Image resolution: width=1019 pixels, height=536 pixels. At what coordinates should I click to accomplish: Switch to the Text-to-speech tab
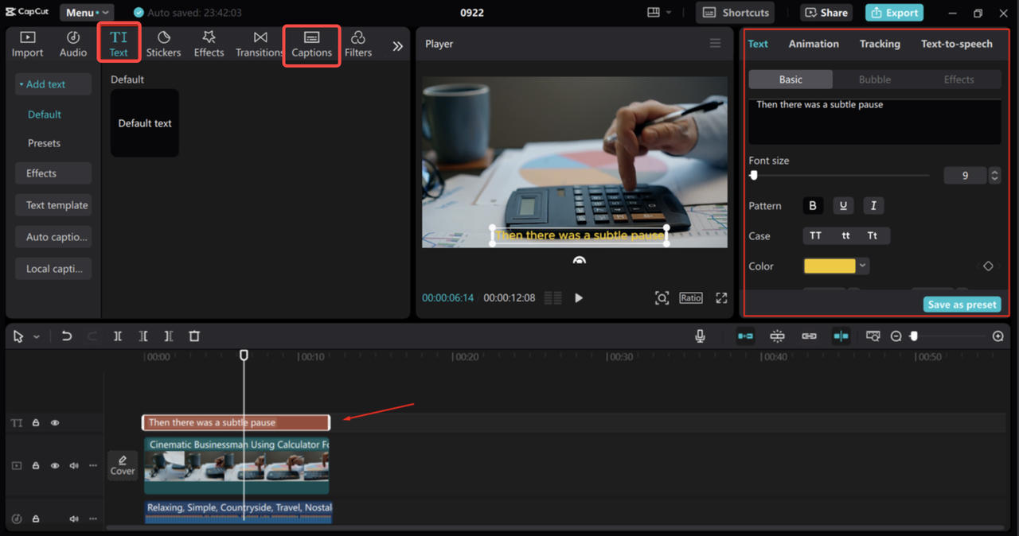(x=957, y=44)
